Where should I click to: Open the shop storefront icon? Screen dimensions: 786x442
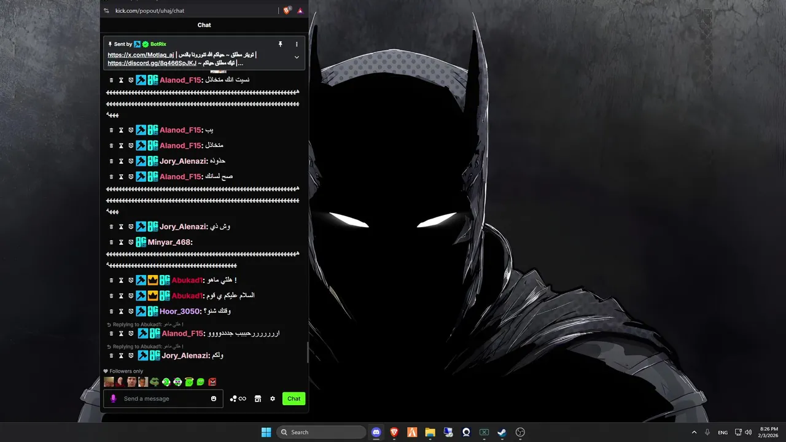(258, 398)
